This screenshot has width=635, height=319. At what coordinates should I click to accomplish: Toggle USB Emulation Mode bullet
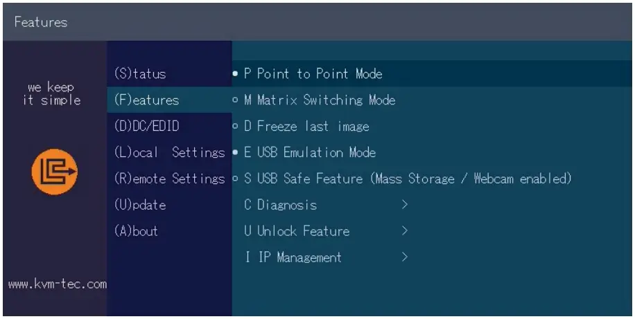[236, 152]
